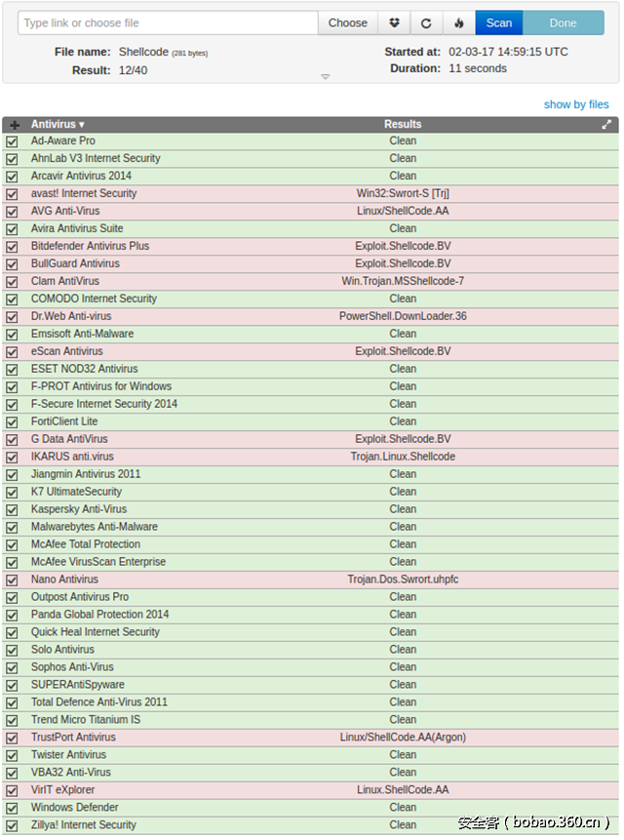Toggle the Nano Antivirus checkbox
This screenshot has height=840, width=624.
(x=12, y=580)
